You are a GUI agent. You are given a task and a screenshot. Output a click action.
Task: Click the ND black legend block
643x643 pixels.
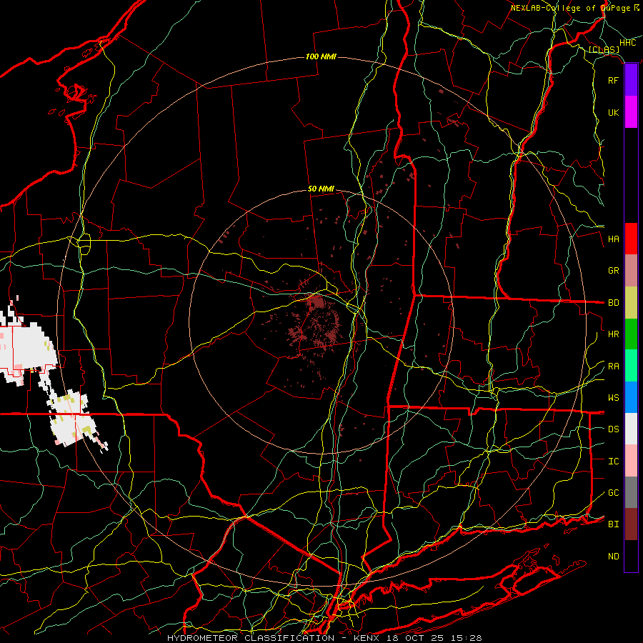tap(631, 556)
